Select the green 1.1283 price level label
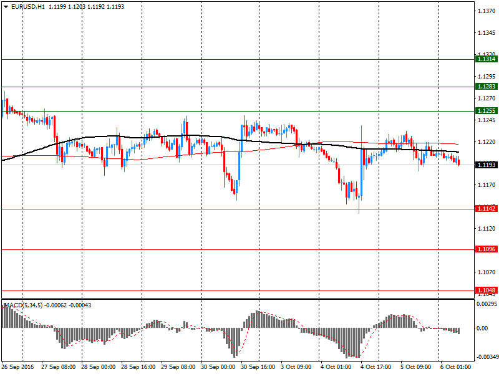This screenshot has height=374, width=499. point(487,87)
